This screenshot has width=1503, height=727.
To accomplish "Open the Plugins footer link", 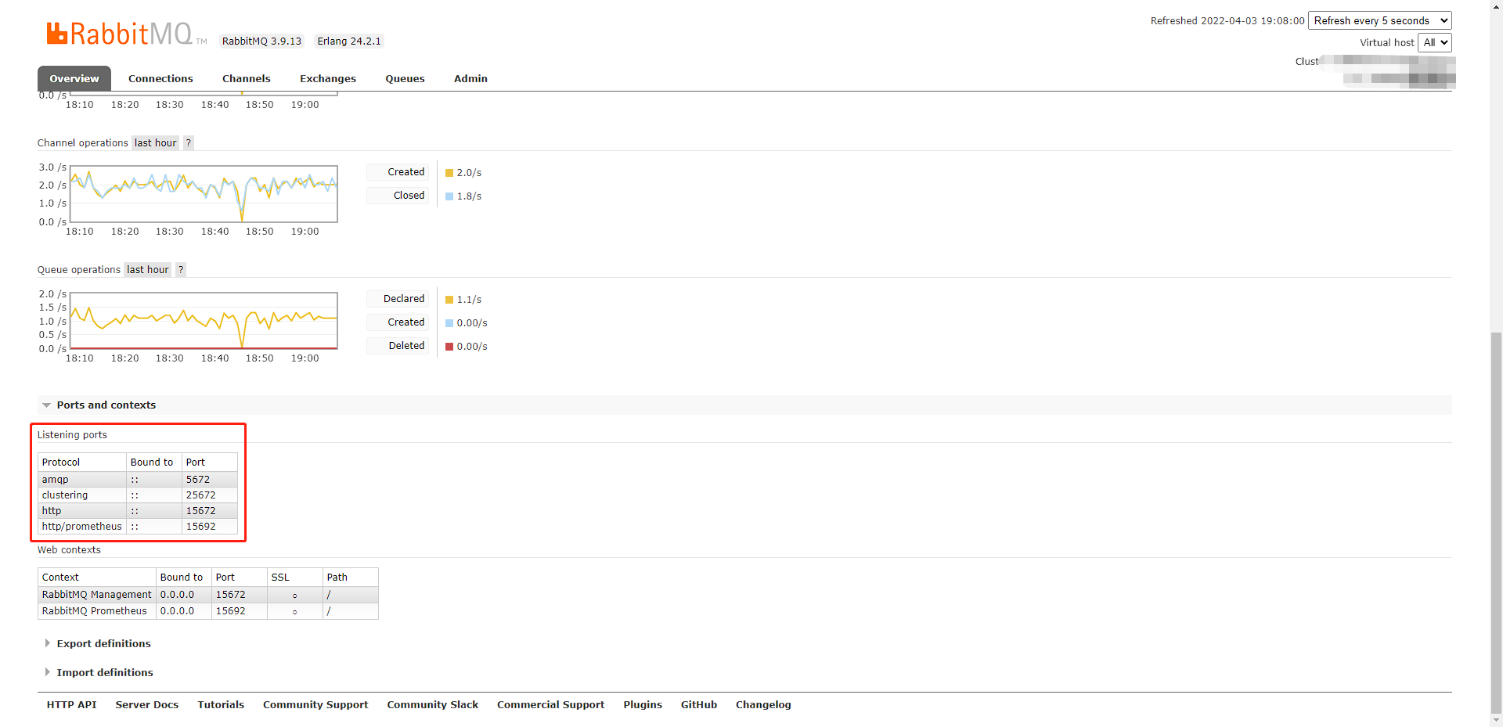I will (x=643, y=704).
